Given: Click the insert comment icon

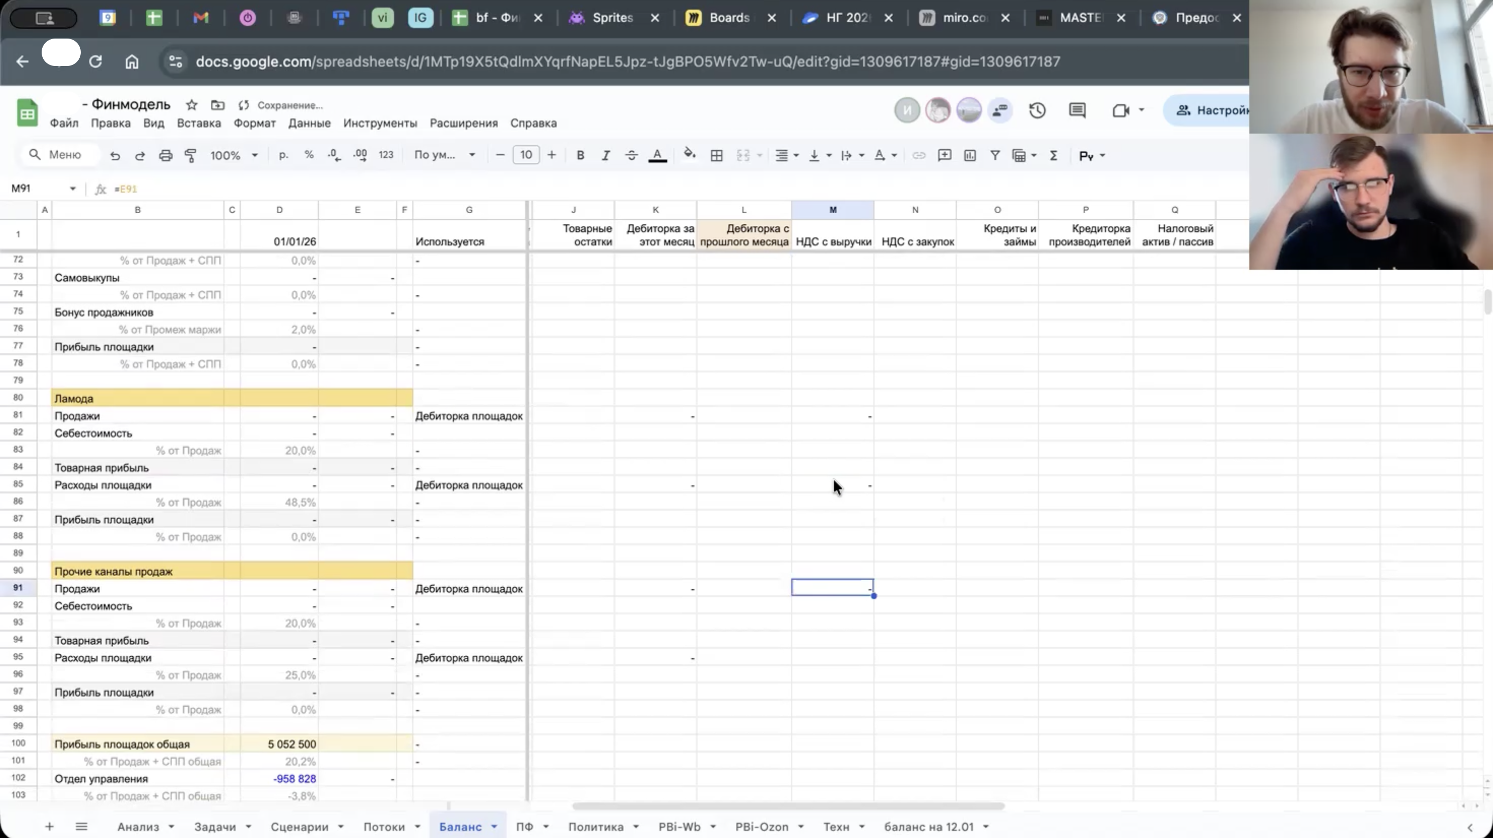Looking at the screenshot, I should [x=944, y=155].
